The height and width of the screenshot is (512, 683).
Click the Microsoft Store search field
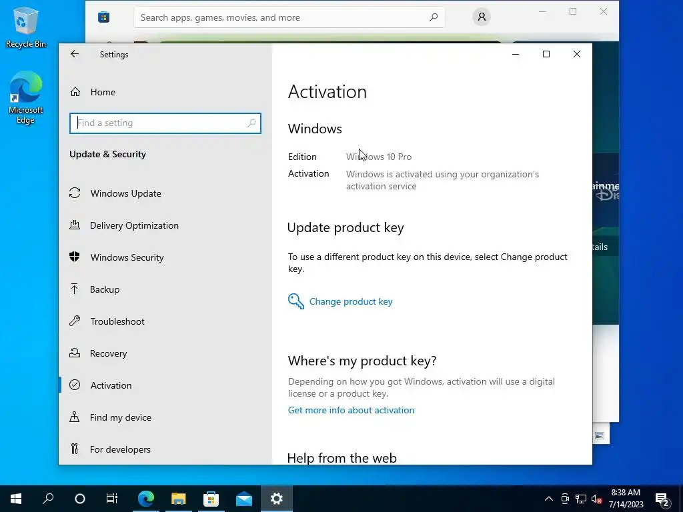coord(289,17)
